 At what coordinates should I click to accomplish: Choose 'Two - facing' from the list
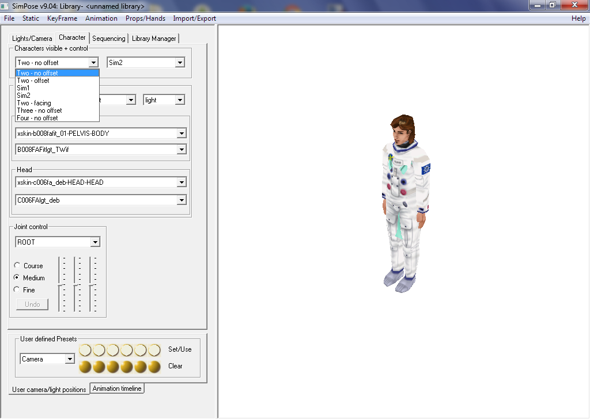34,103
